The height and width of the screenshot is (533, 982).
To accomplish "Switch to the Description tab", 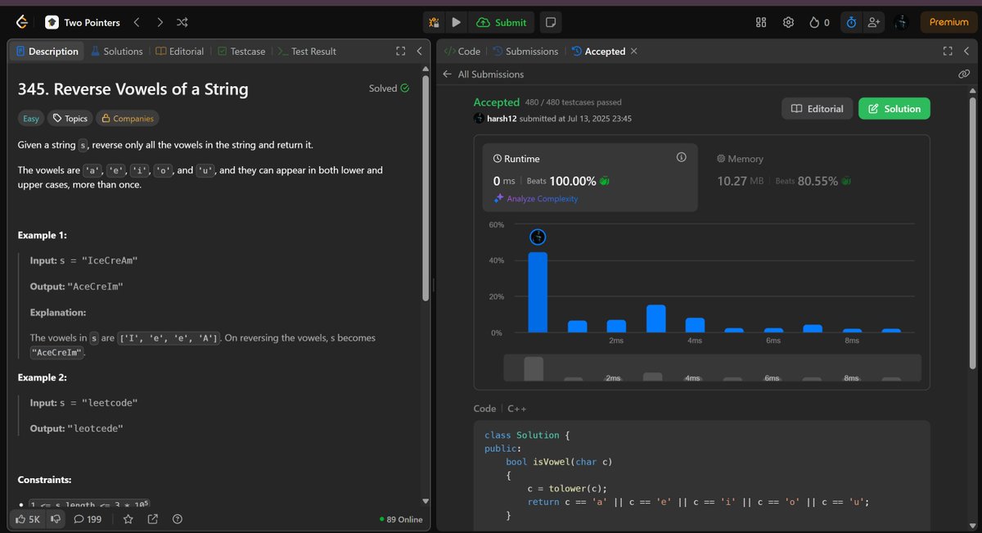I will [47, 51].
